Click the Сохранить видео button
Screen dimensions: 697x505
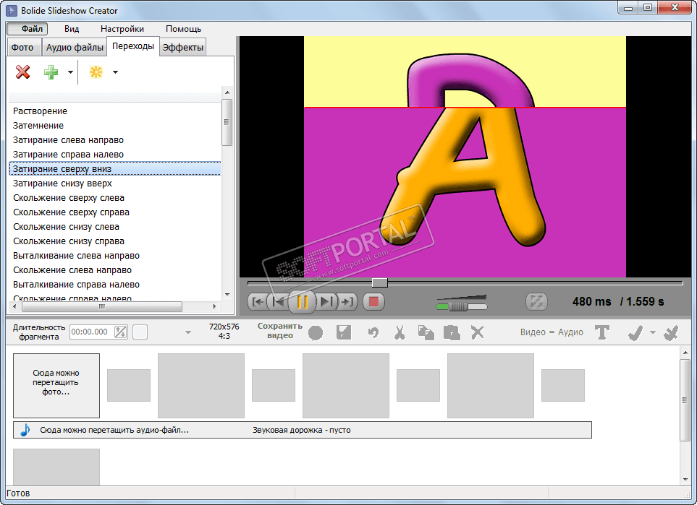280,331
